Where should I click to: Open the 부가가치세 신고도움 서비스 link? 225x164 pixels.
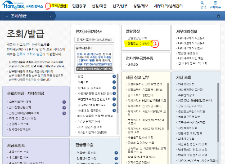coord(145,106)
